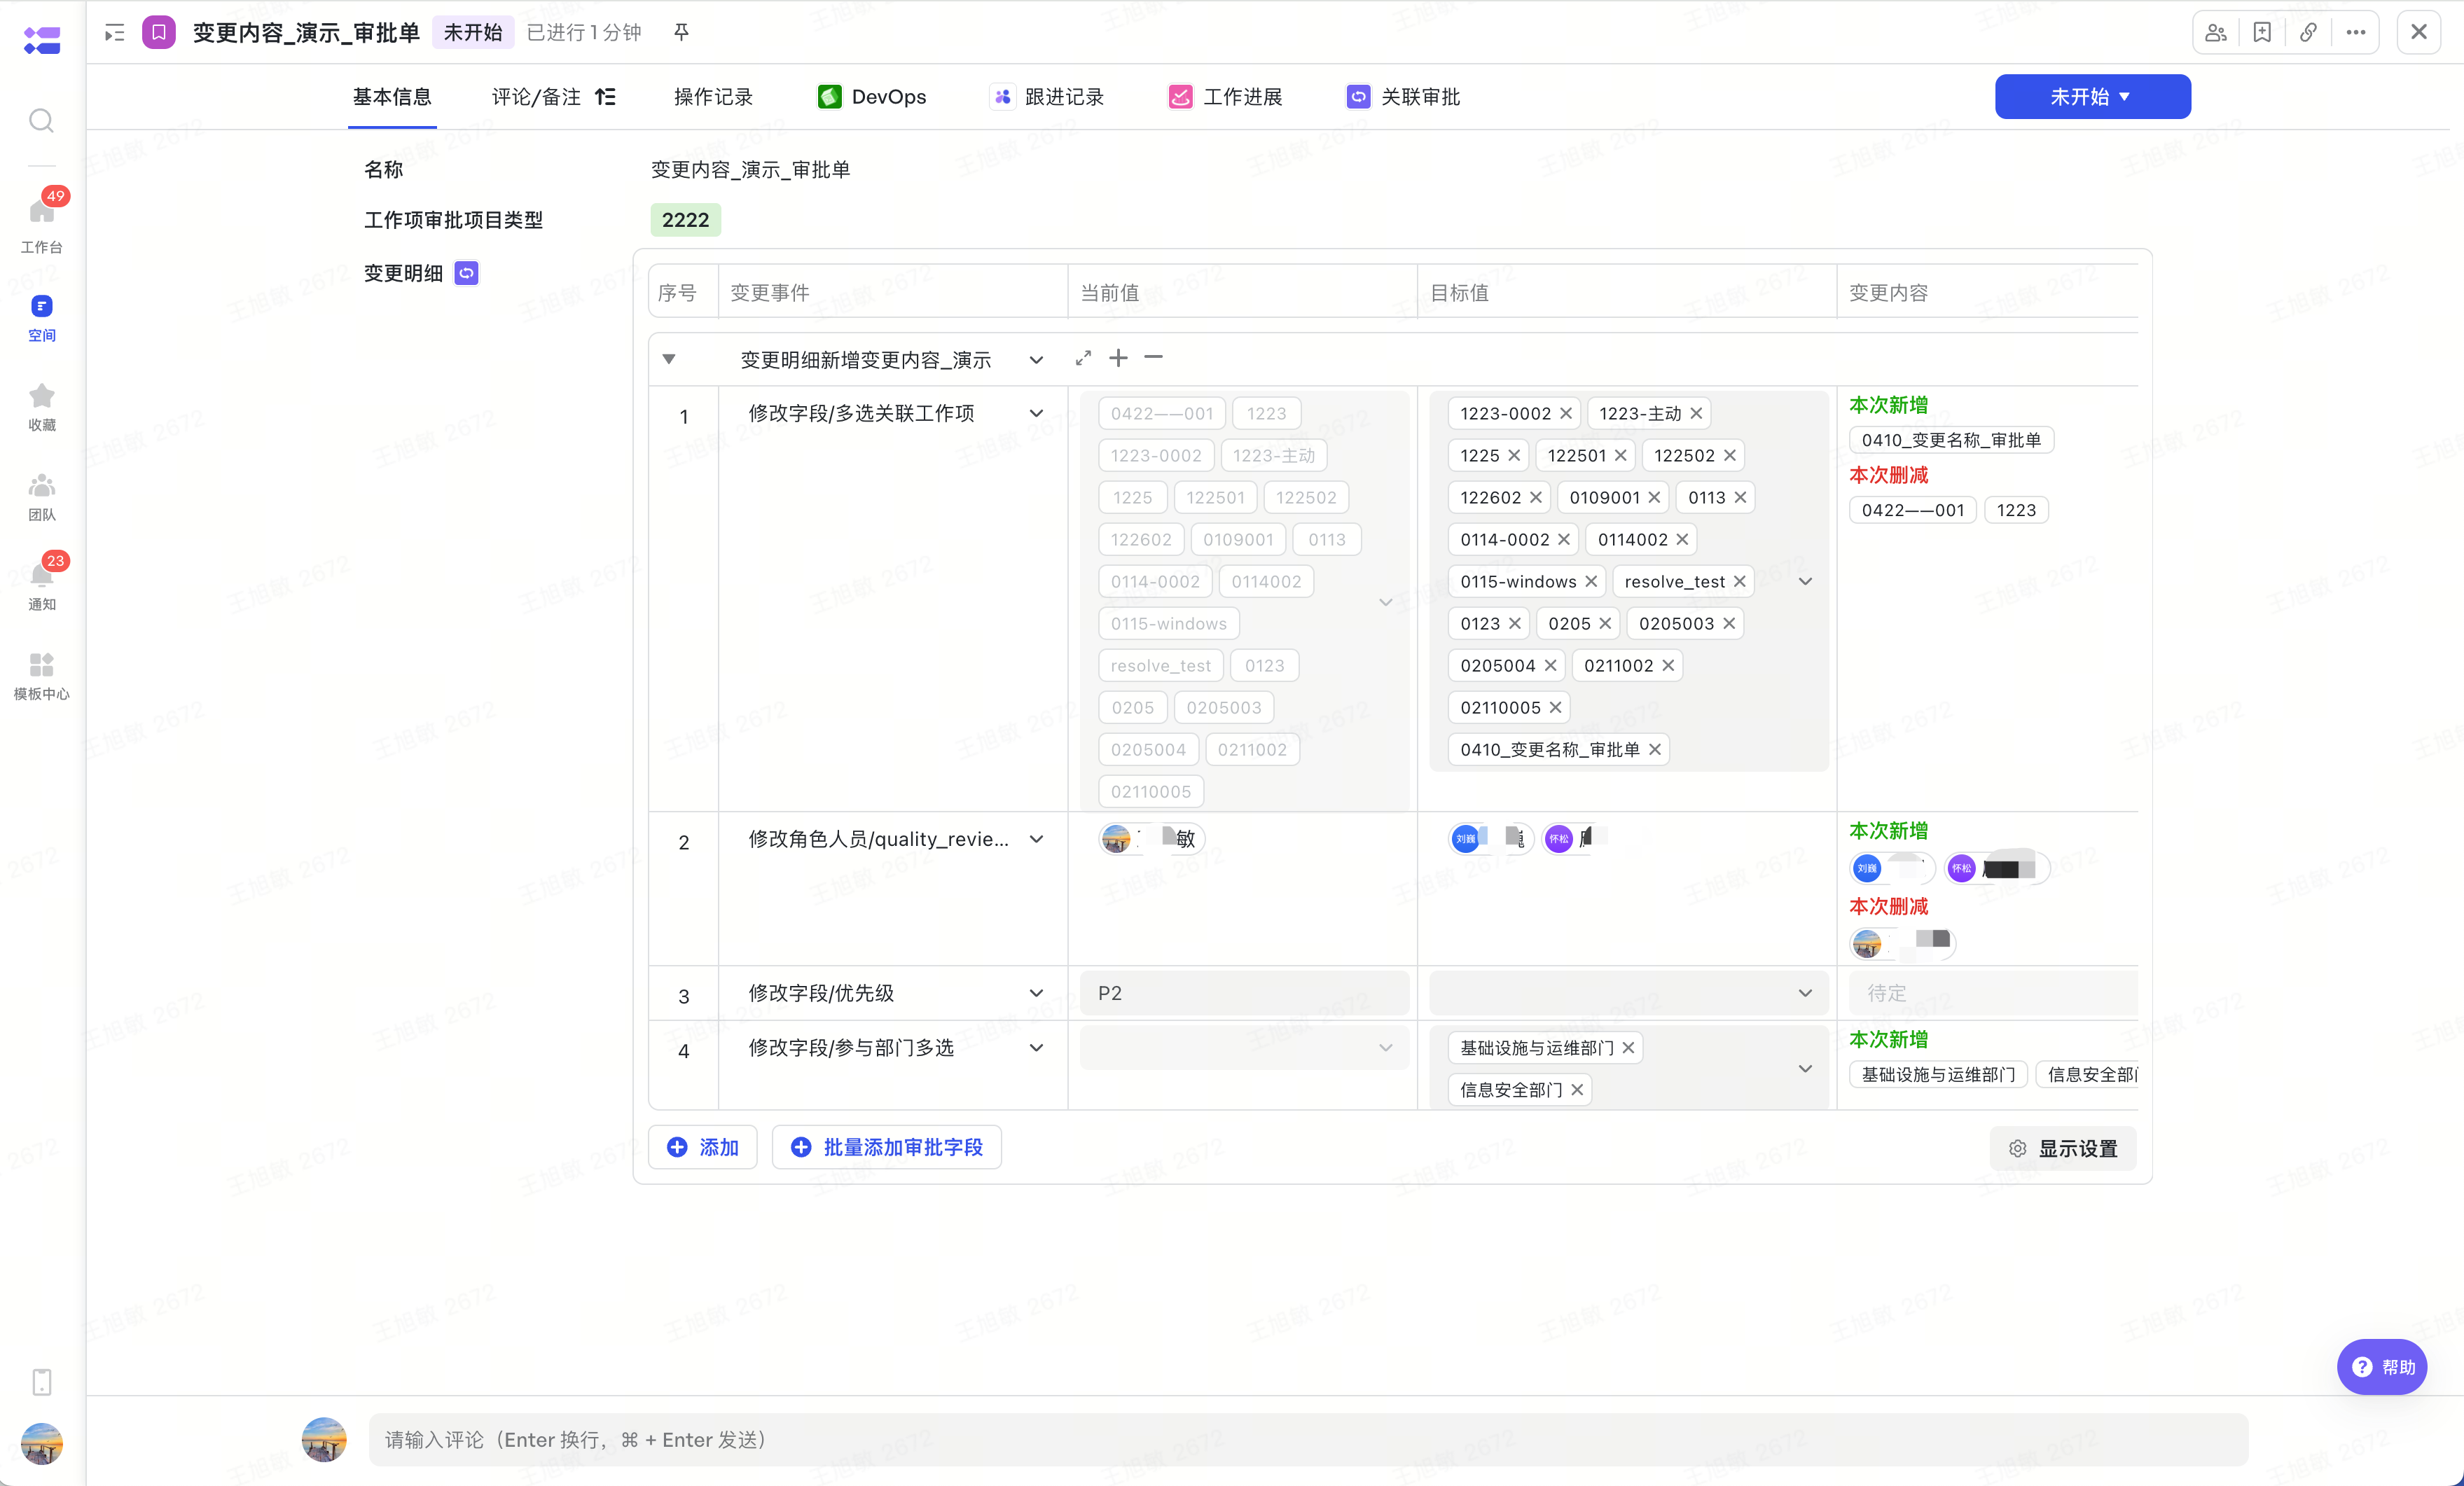Expand the row 1 target value multi-select
The height and width of the screenshot is (1486, 2464).
[1805, 582]
